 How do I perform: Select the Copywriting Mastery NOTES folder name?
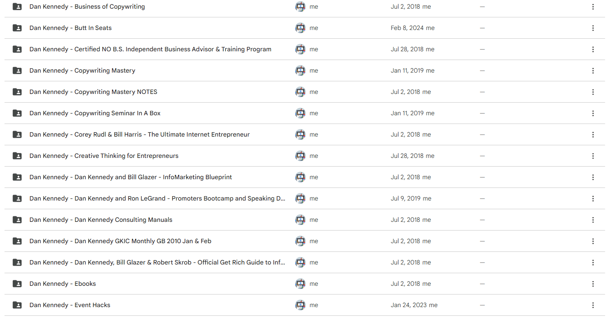[x=94, y=92]
